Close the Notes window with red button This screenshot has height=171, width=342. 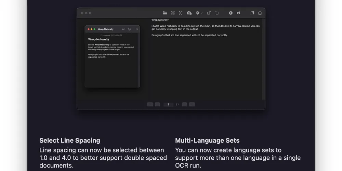click(89, 29)
